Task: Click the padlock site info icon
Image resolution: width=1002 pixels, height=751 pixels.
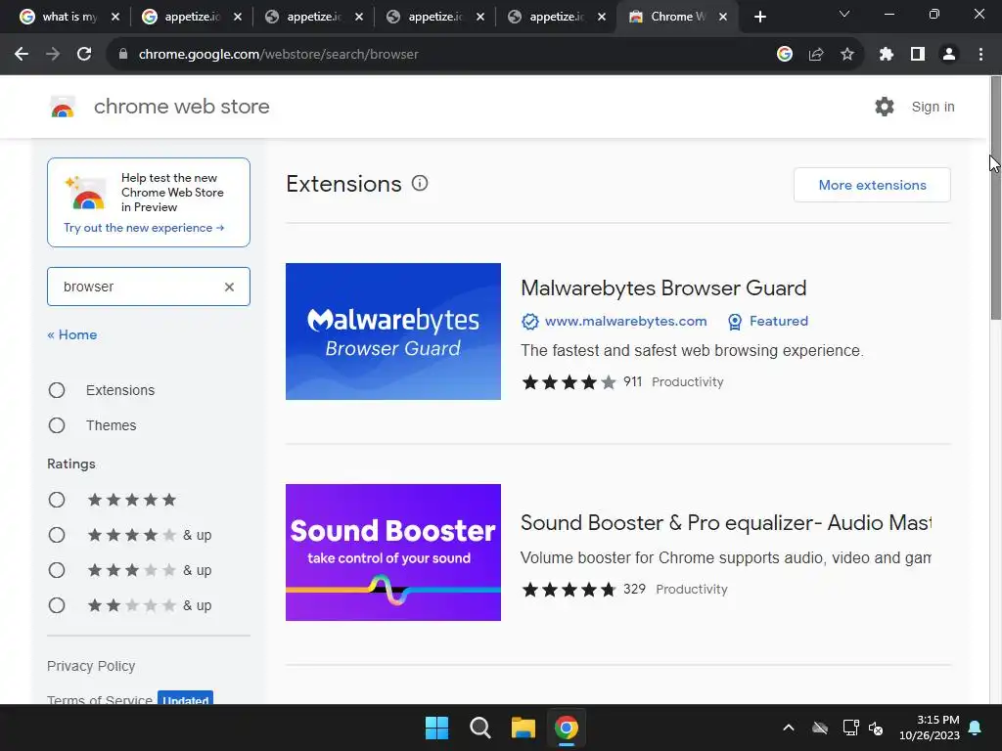Action: pos(124,55)
